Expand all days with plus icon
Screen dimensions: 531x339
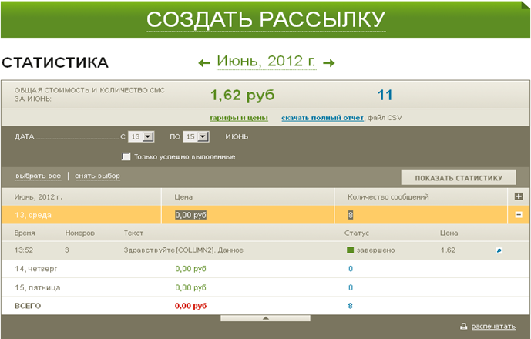[519, 197]
